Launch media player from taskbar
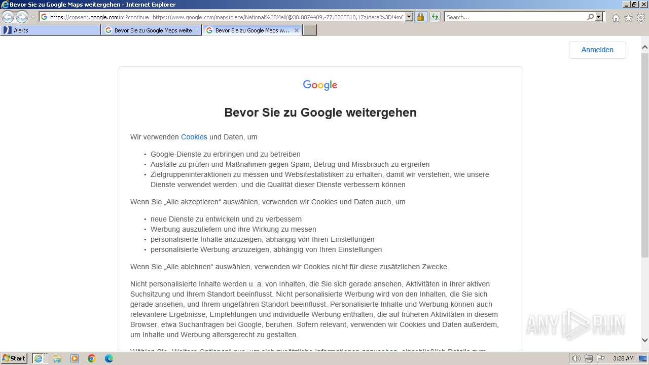649x365 pixels. (x=75, y=358)
